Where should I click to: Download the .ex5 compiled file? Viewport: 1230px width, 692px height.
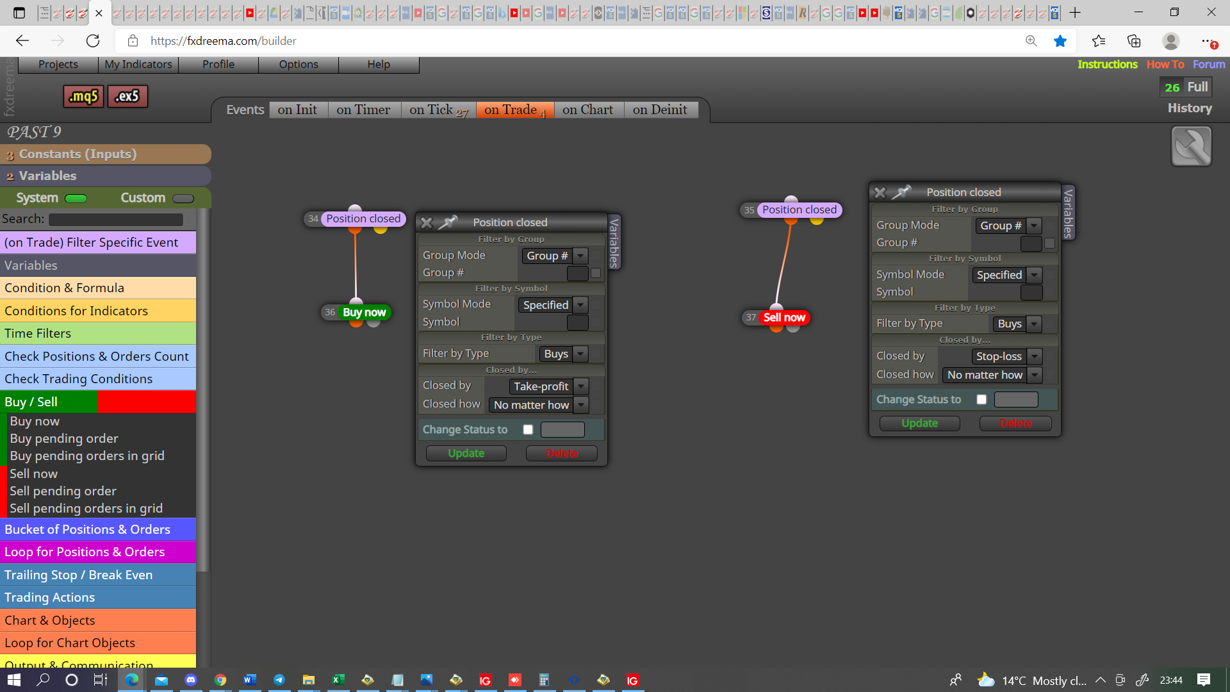point(127,96)
